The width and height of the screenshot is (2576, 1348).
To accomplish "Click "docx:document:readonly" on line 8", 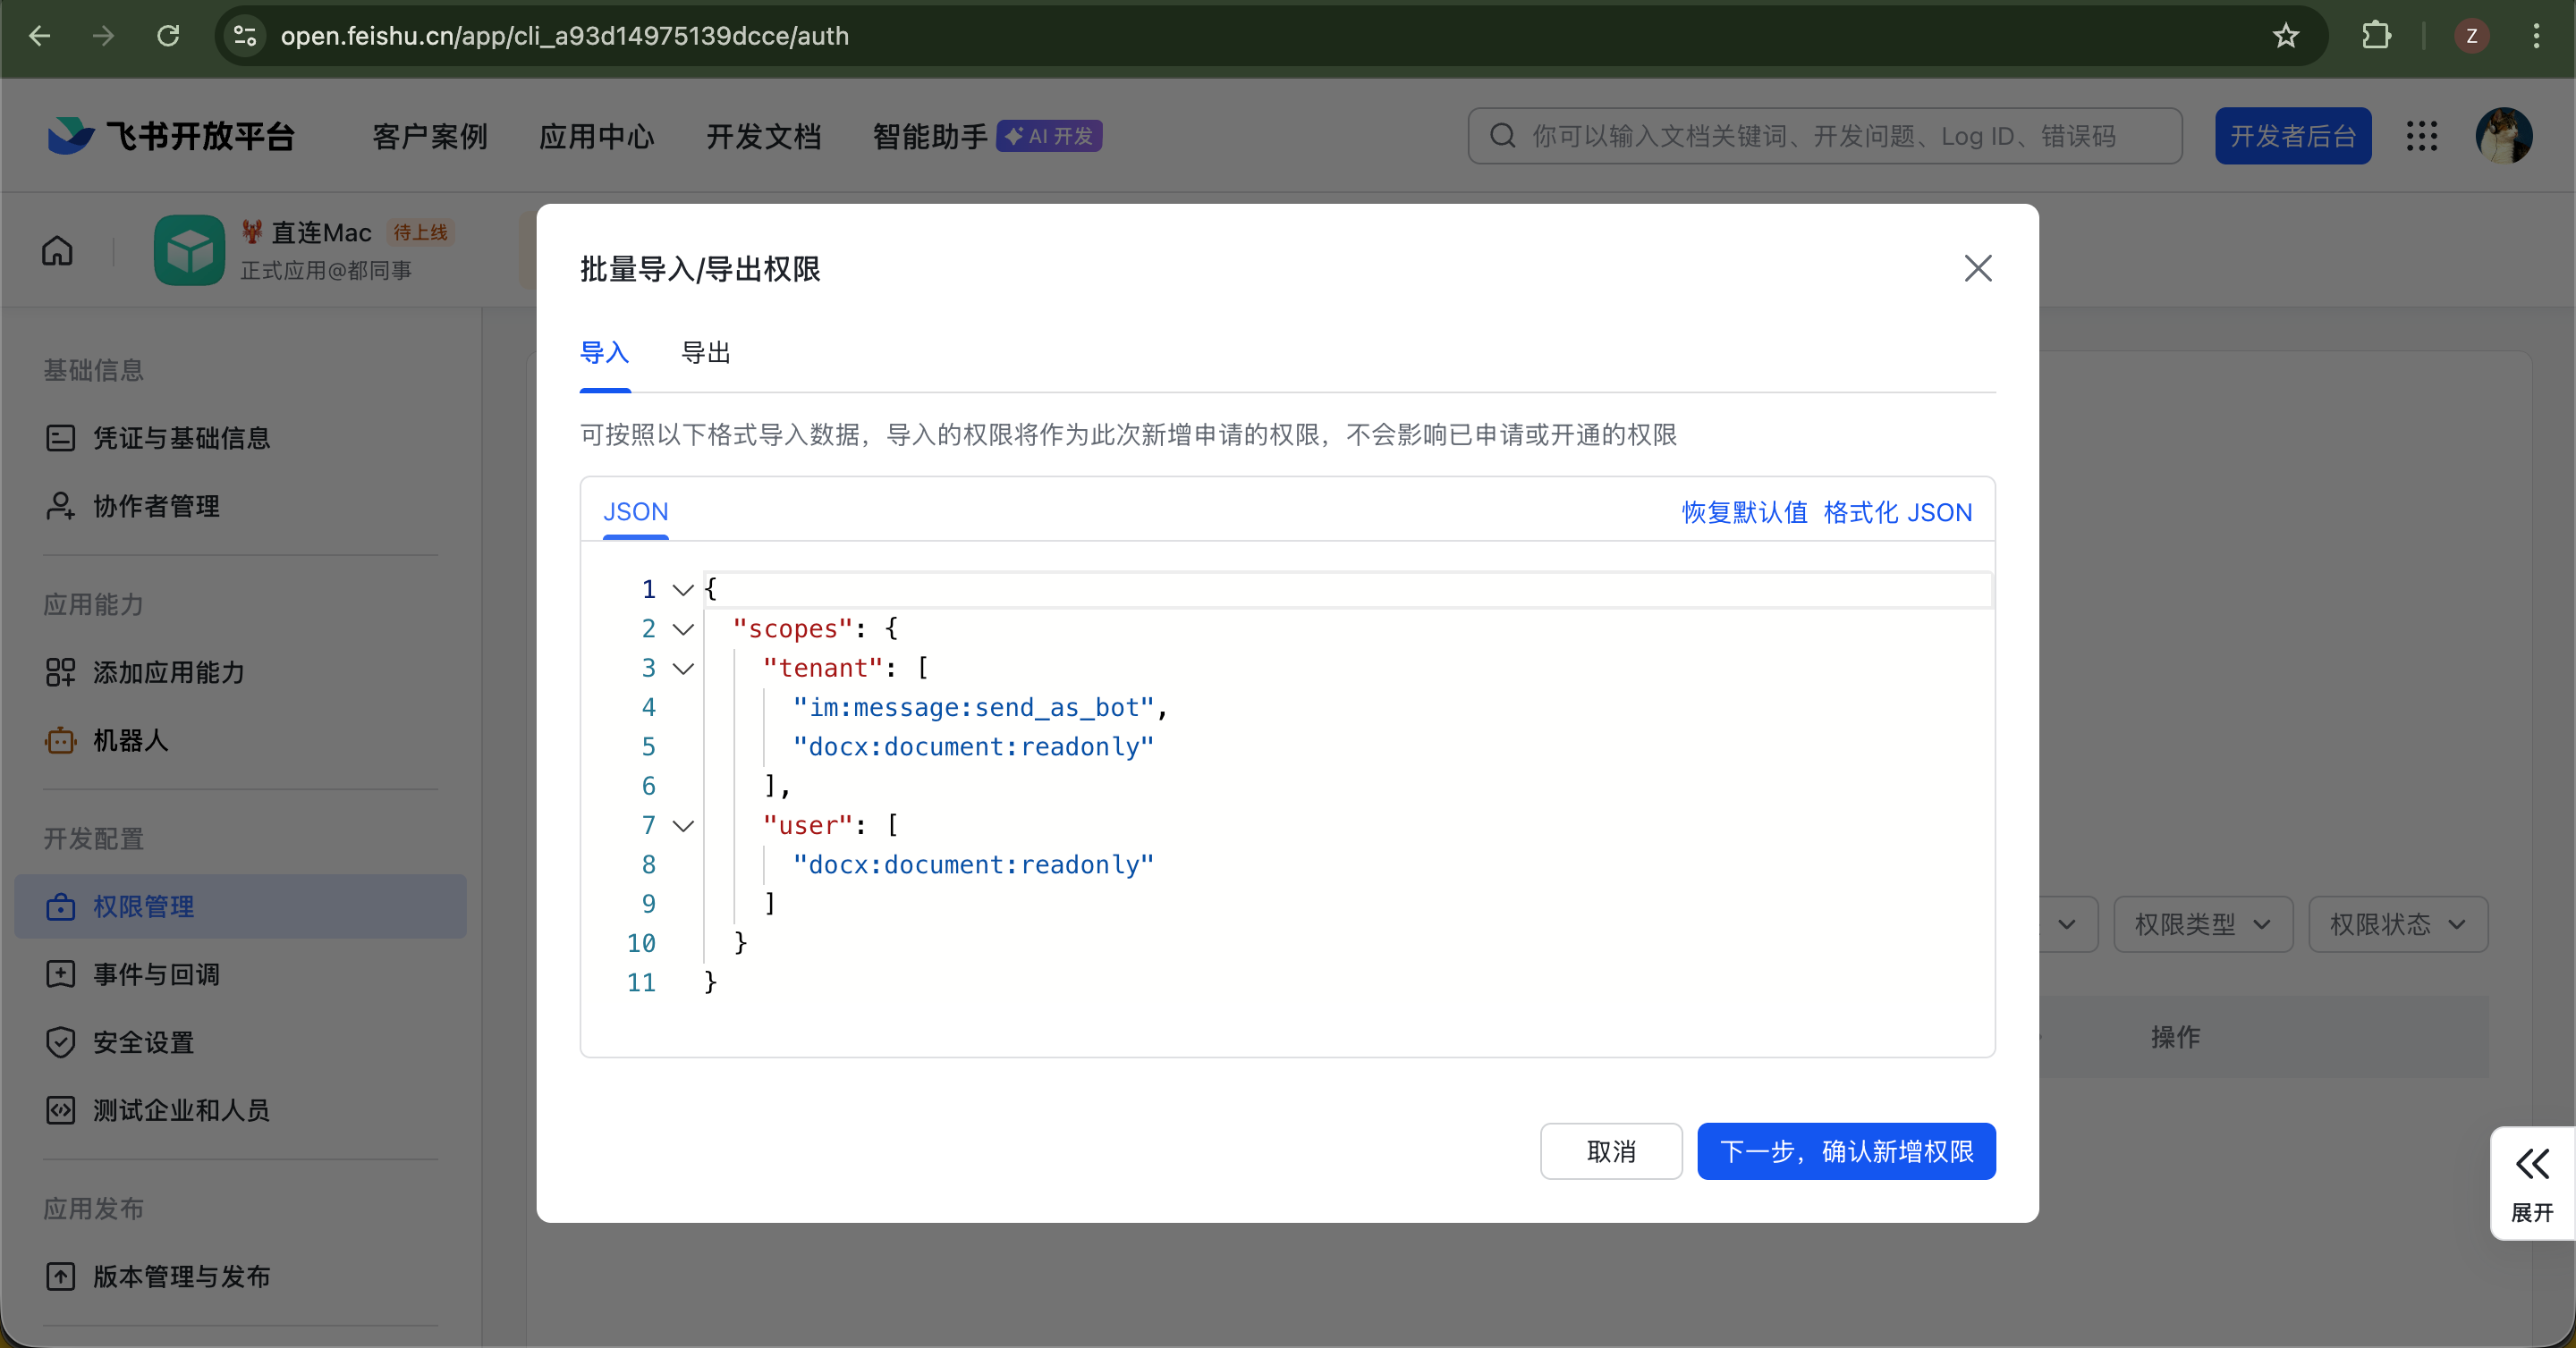I will click(973, 864).
